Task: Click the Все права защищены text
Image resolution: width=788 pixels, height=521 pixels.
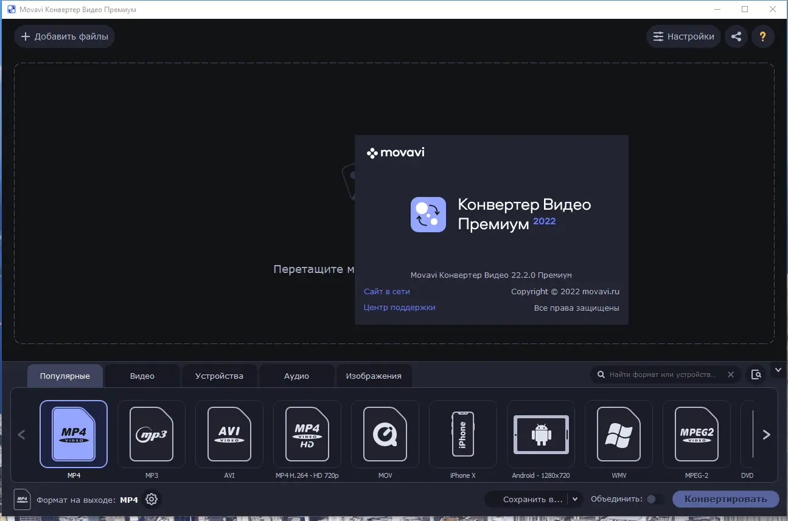Action: click(577, 308)
